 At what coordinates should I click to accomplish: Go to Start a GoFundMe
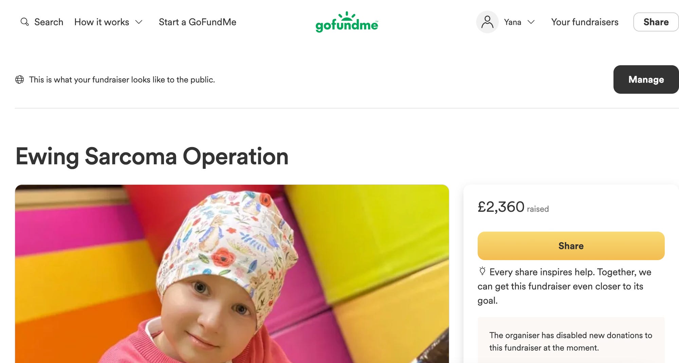(198, 22)
